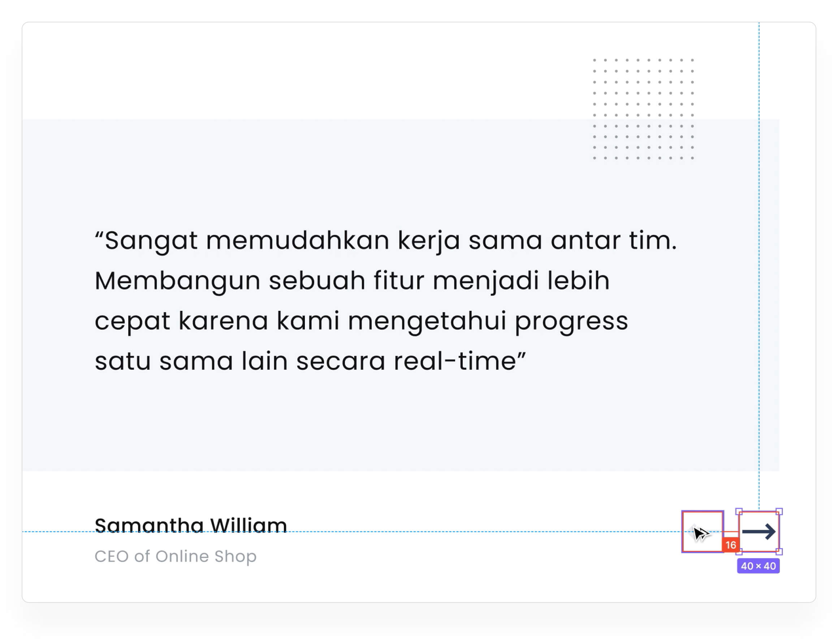Click the right arrow icon

pos(759,531)
